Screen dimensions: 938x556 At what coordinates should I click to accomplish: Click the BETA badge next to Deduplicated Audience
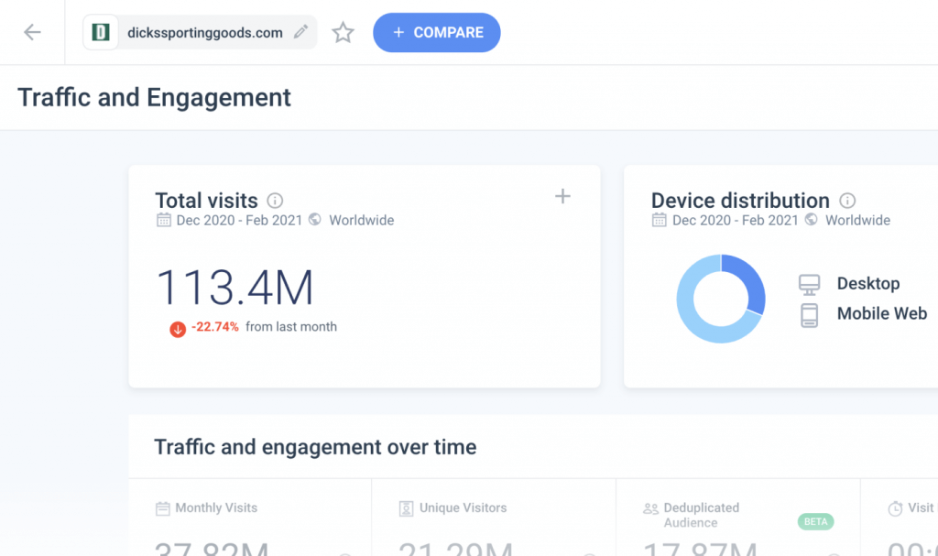(814, 520)
